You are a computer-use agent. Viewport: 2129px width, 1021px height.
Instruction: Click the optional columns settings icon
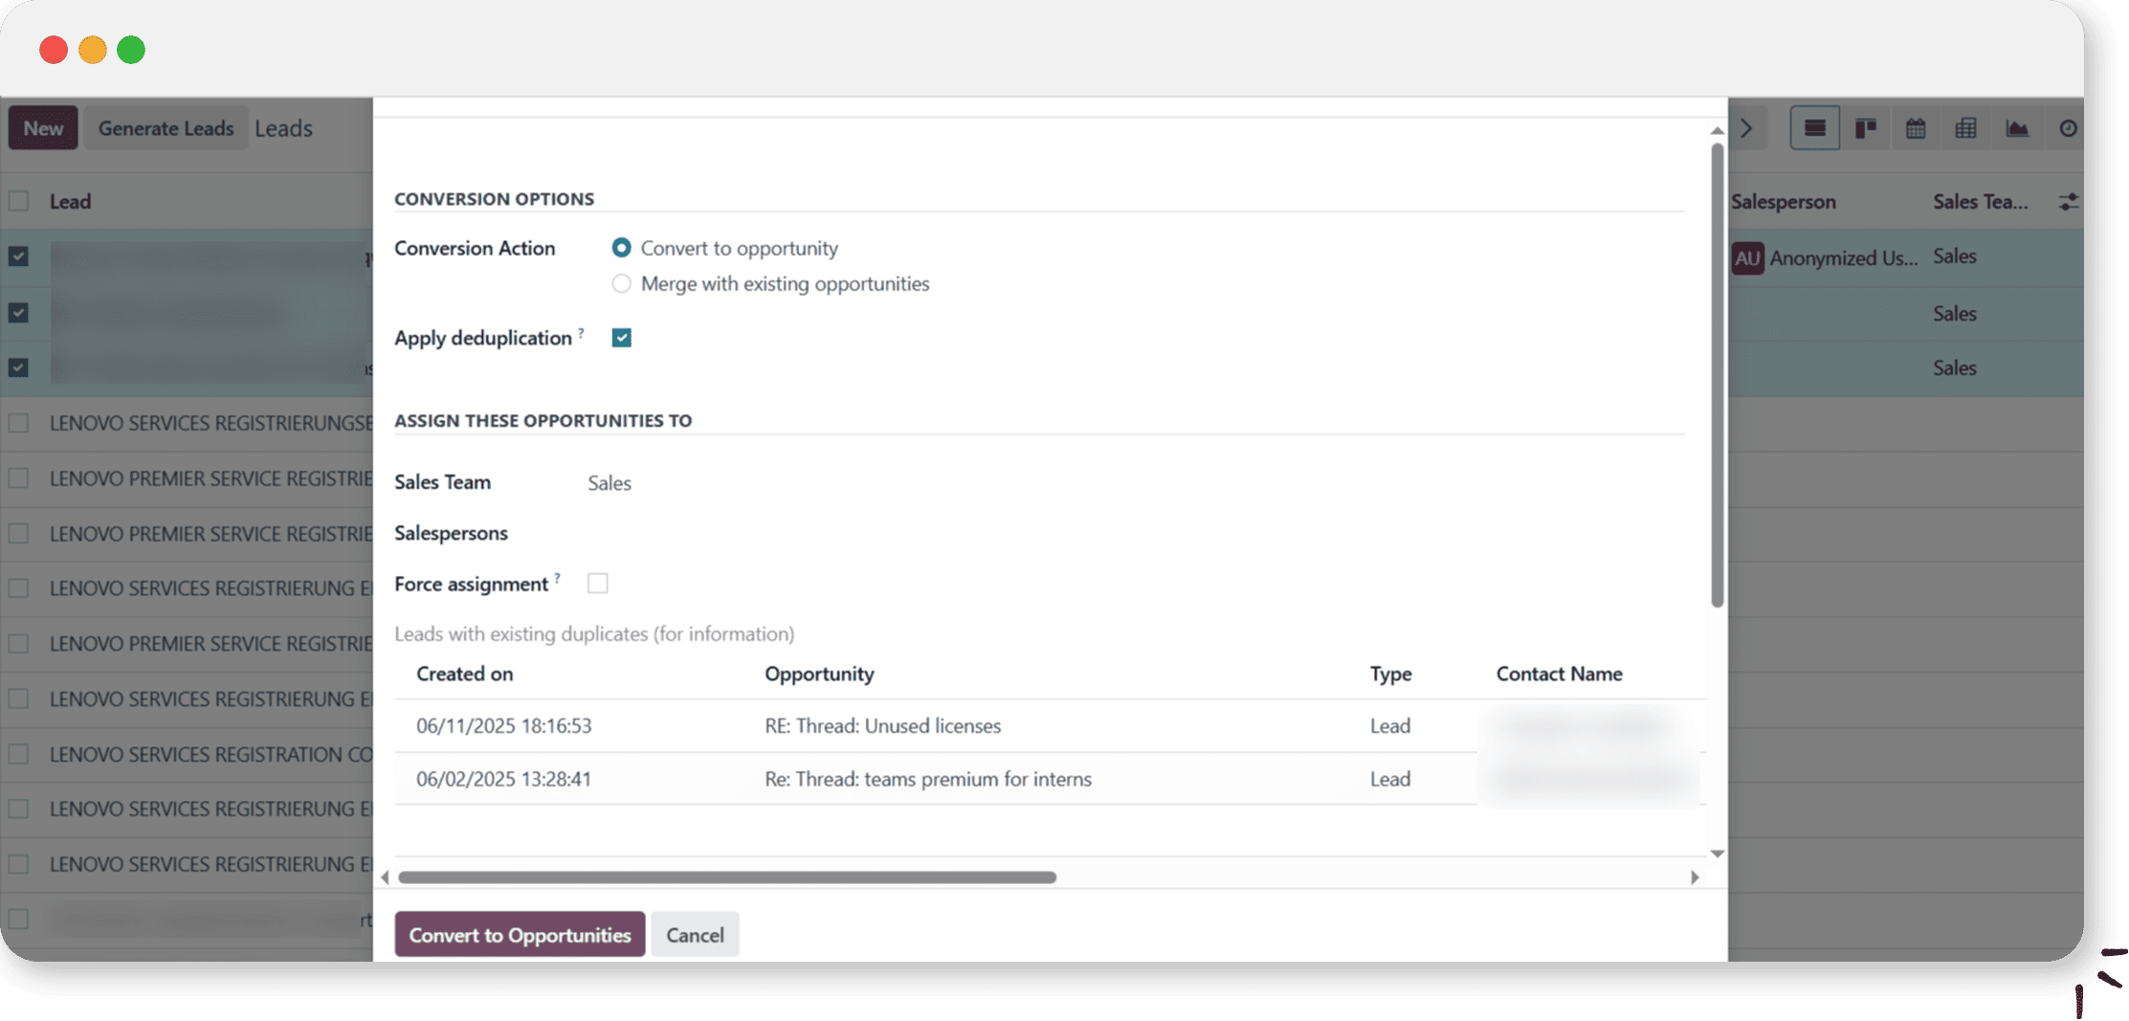(x=2068, y=202)
